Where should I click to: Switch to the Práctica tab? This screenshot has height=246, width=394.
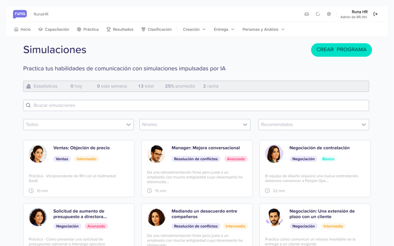tap(88, 30)
